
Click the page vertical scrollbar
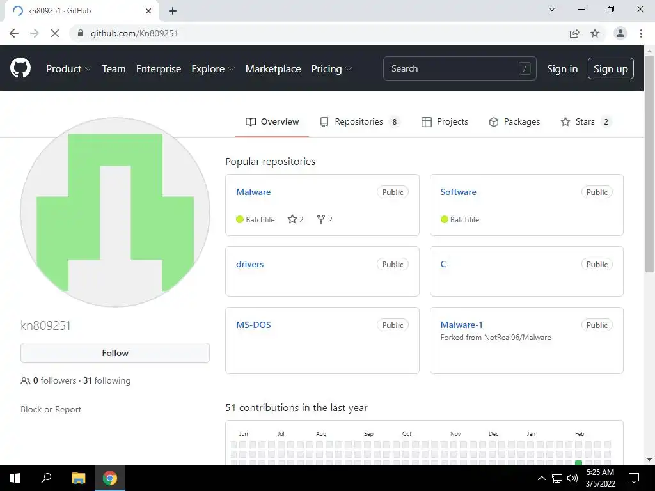pyautogui.click(x=650, y=164)
